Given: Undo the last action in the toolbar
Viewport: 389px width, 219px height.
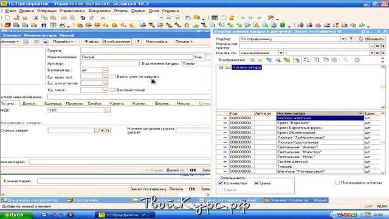Looking at the screenshot, I should pos(83,18).
